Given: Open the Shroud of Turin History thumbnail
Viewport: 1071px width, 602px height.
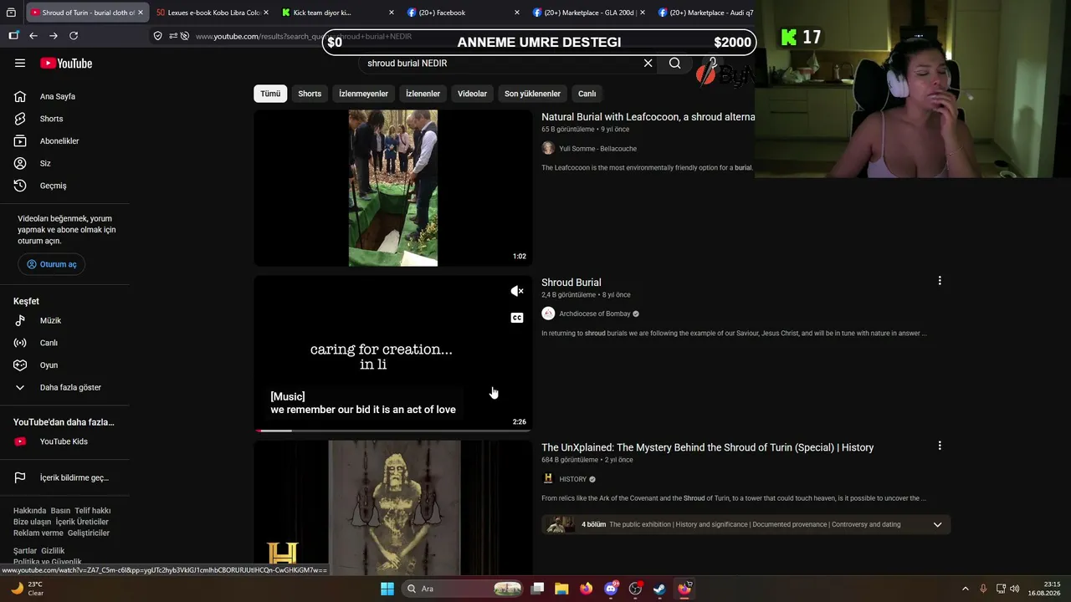Looking at the screenshot, I should 393,508.
